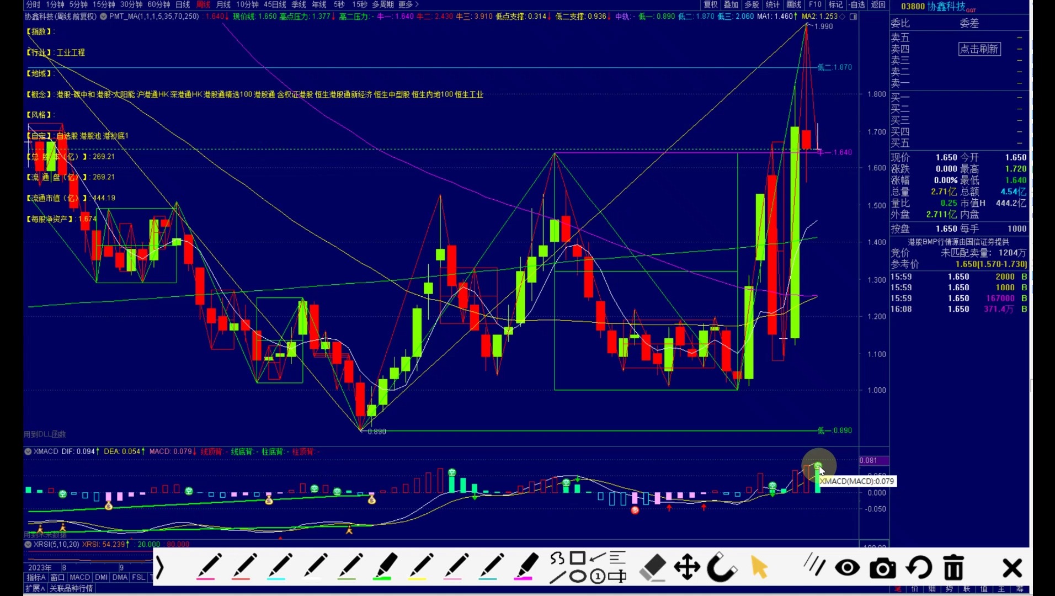Image resolution: width=1055 pixels, height=596 pixels.
Task: Click the 标记 mark button
Action: click(835, 4)
